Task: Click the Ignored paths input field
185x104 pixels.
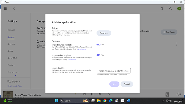Action: pos(114,71)
